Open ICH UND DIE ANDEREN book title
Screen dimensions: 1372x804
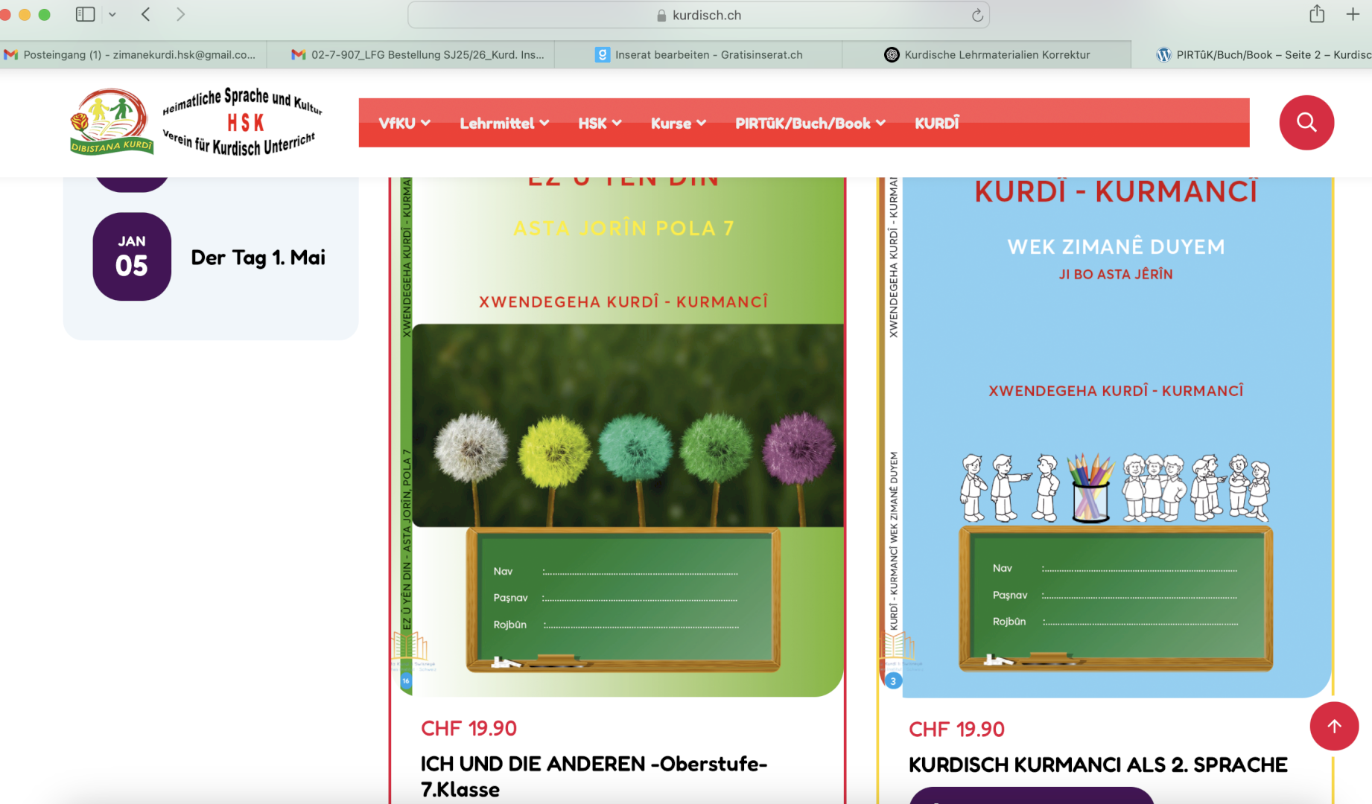point(594,776)
